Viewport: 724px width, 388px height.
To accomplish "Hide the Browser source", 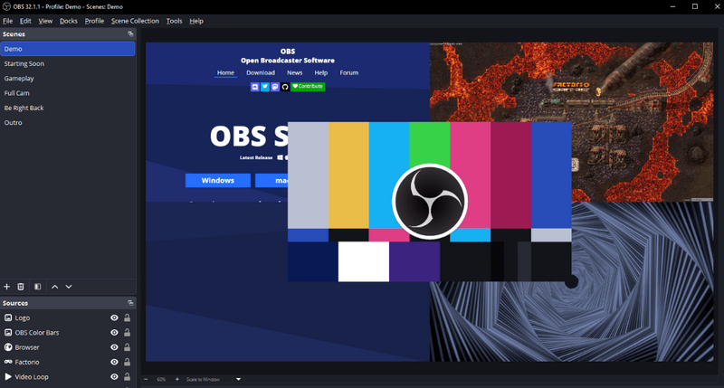I will (x=114, y=347).
